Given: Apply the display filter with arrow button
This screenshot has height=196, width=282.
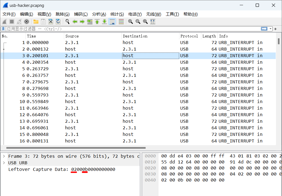Looking at the screenshot, I should pyautogui.click(x=264, y=29).
